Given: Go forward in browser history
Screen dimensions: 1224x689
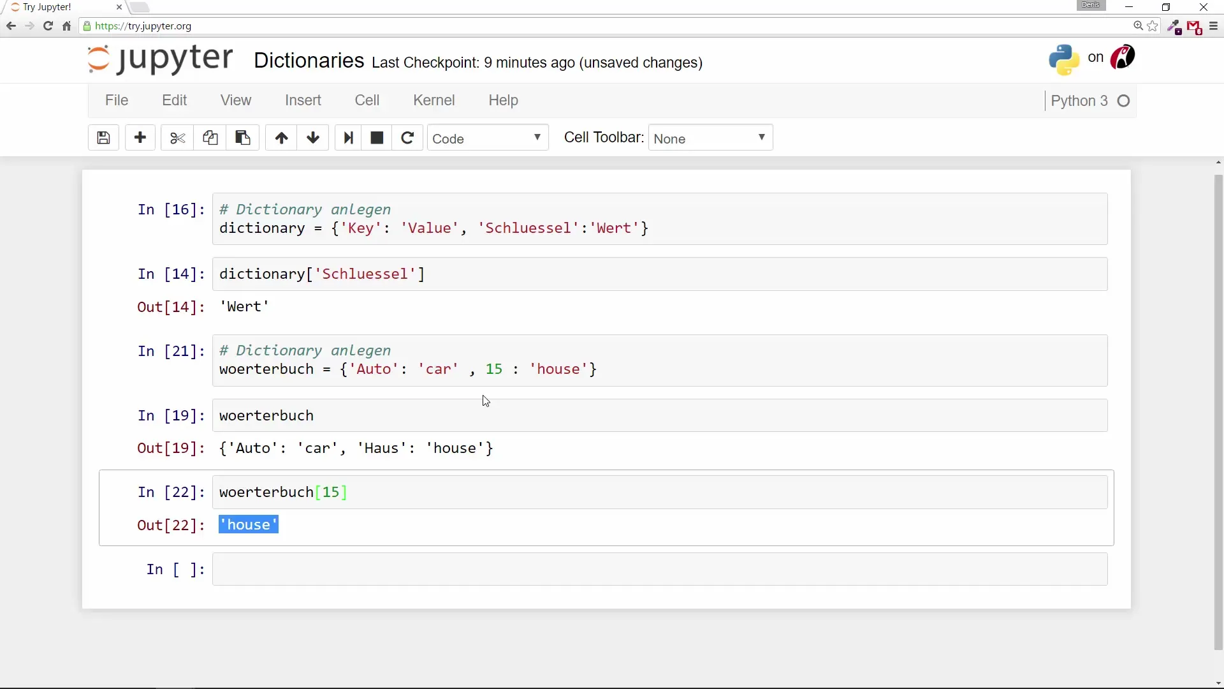Looking at the screenshot, I should pos(29,26).
